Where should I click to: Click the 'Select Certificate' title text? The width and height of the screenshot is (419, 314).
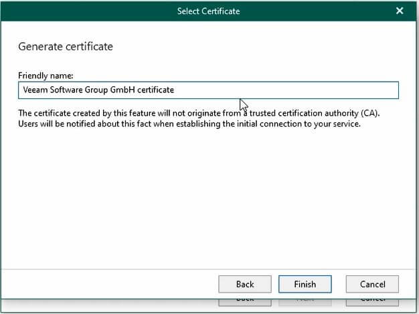click(208, 11)
